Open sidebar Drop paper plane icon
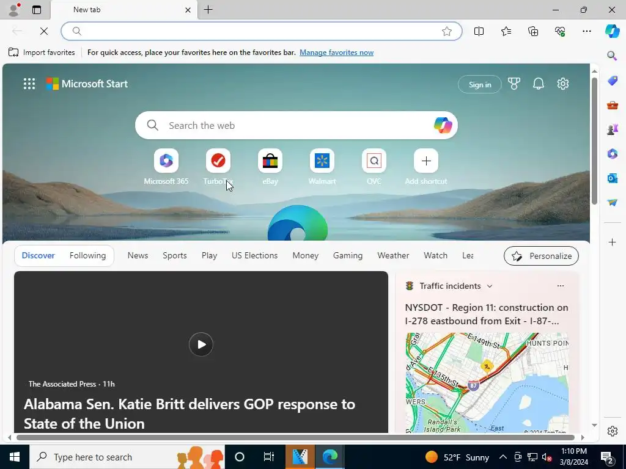This screenshot has width=626, height=469. [613, 203]
